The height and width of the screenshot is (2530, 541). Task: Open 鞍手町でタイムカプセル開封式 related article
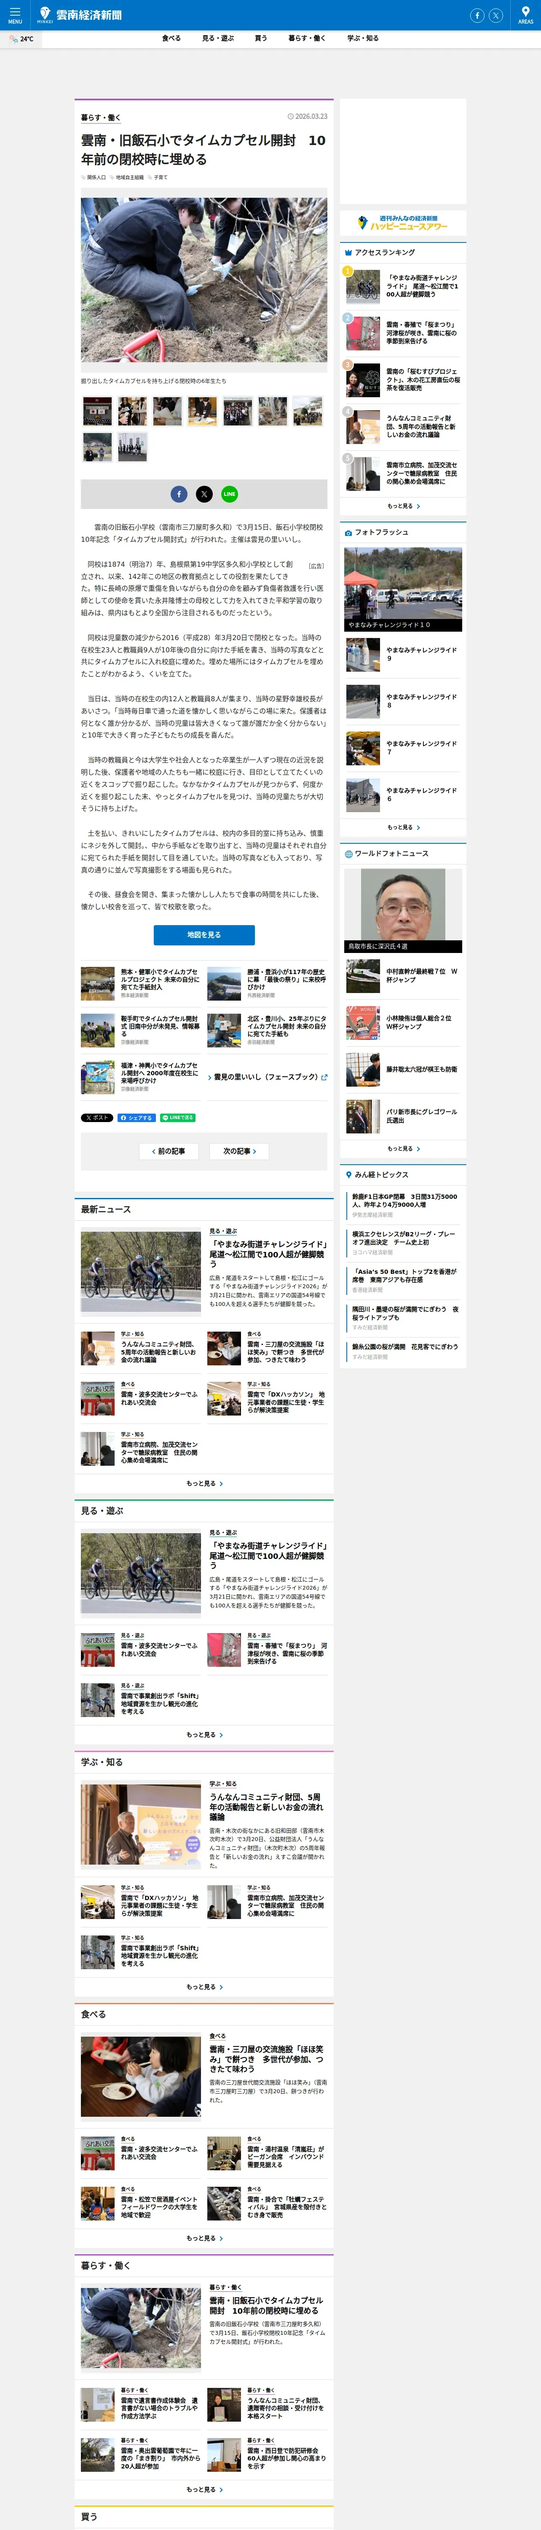coord(140,1030)
